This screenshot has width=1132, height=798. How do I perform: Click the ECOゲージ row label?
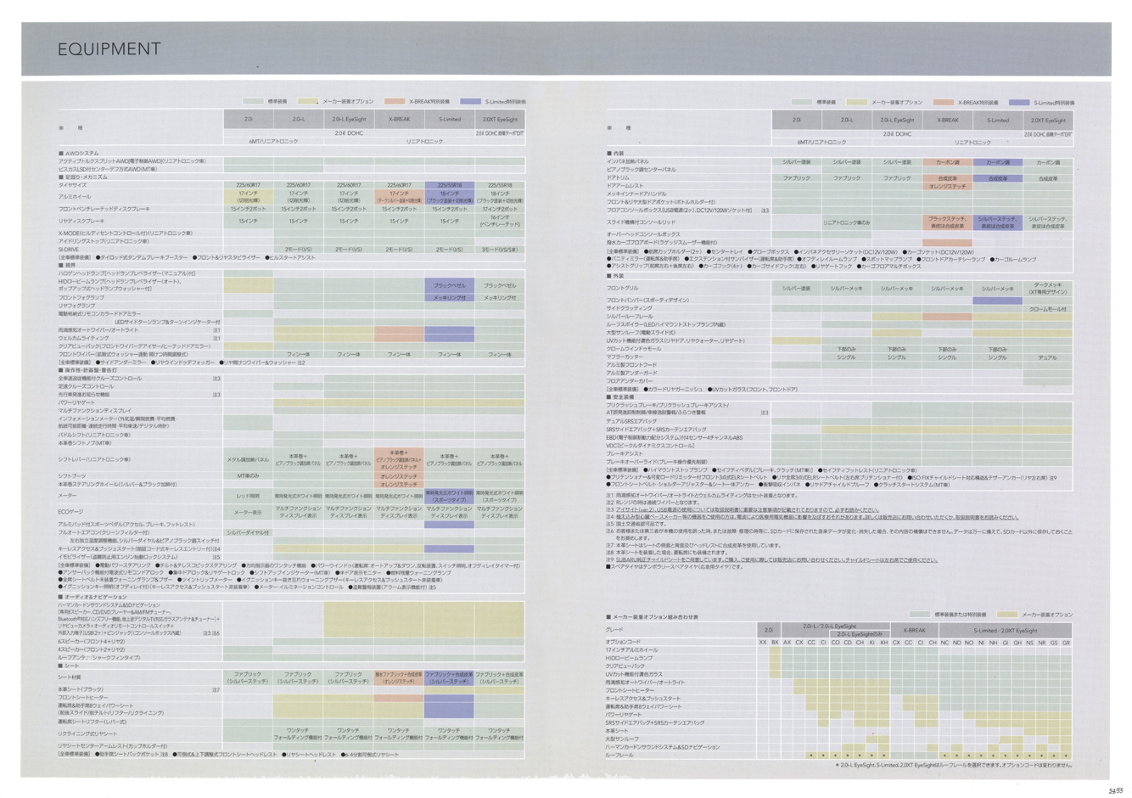pos(71,512)
